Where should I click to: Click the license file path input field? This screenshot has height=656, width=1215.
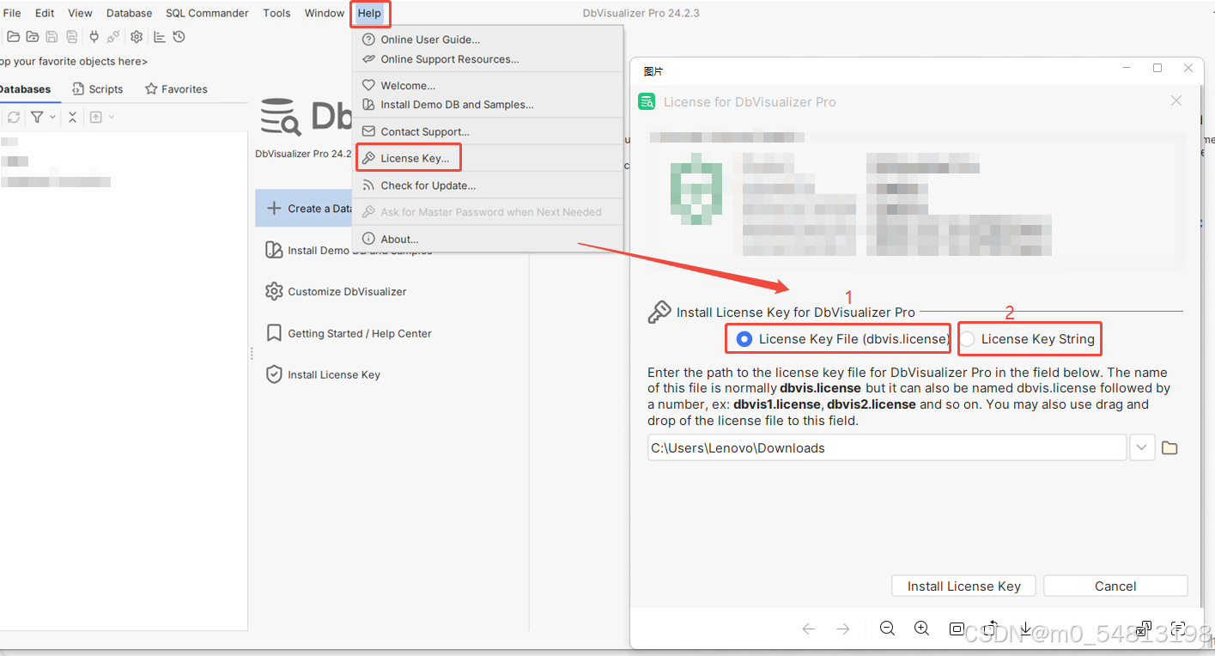tap(887, 448)
